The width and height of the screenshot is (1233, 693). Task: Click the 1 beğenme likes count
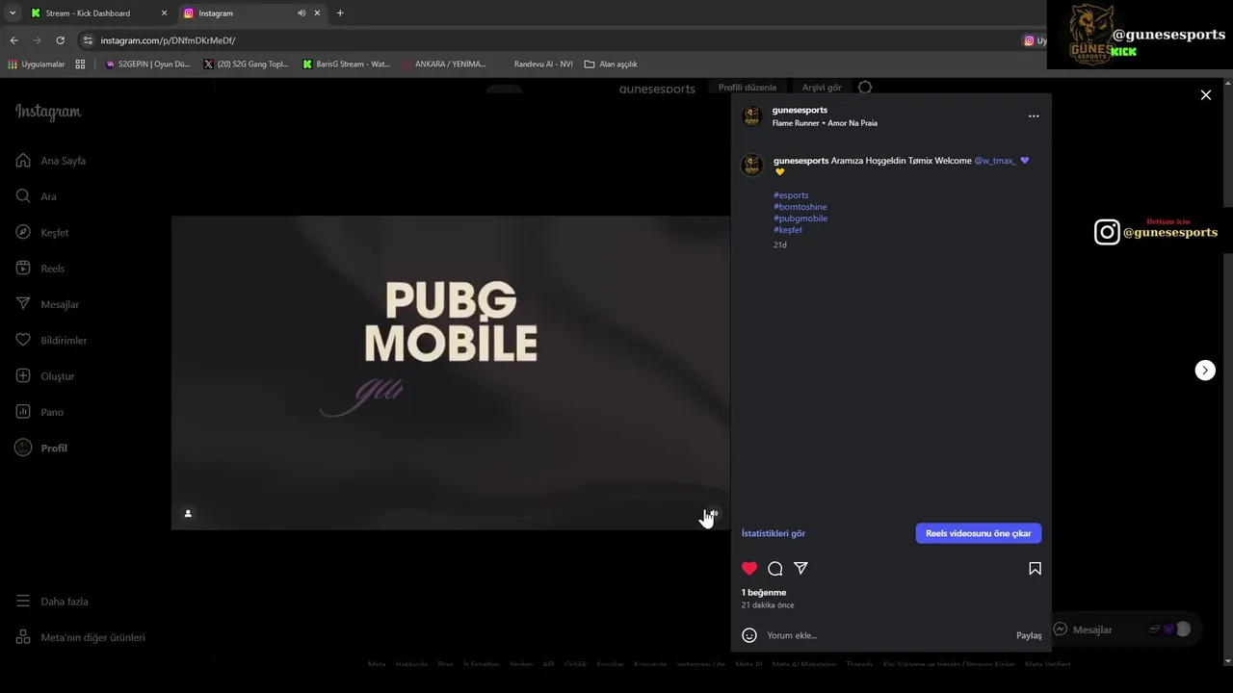click(x=764, y=593)
